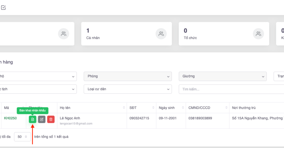Click the customer code link KH0250
Viewport: 284px width, 148px height.
point(10,118)
